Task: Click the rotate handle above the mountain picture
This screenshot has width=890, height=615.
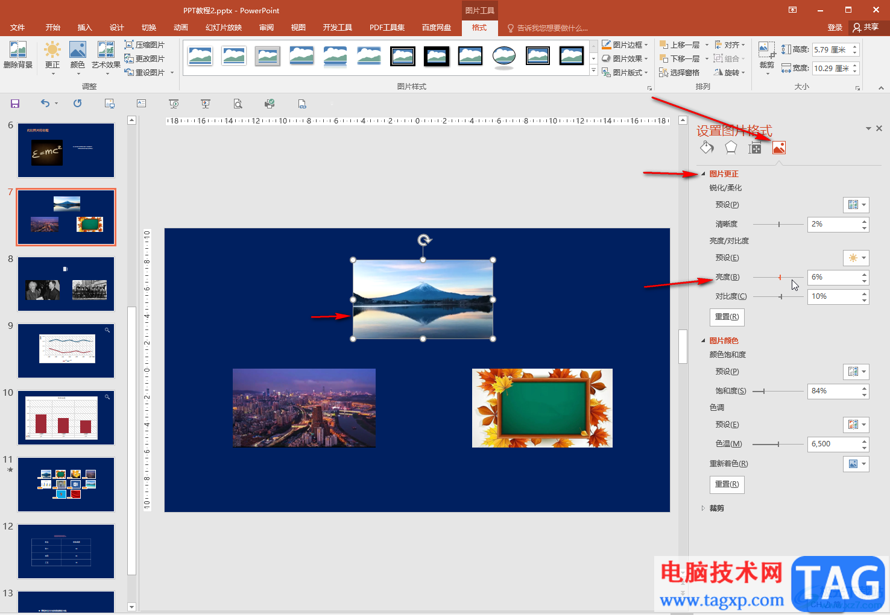Action: (x=424, y=241)
